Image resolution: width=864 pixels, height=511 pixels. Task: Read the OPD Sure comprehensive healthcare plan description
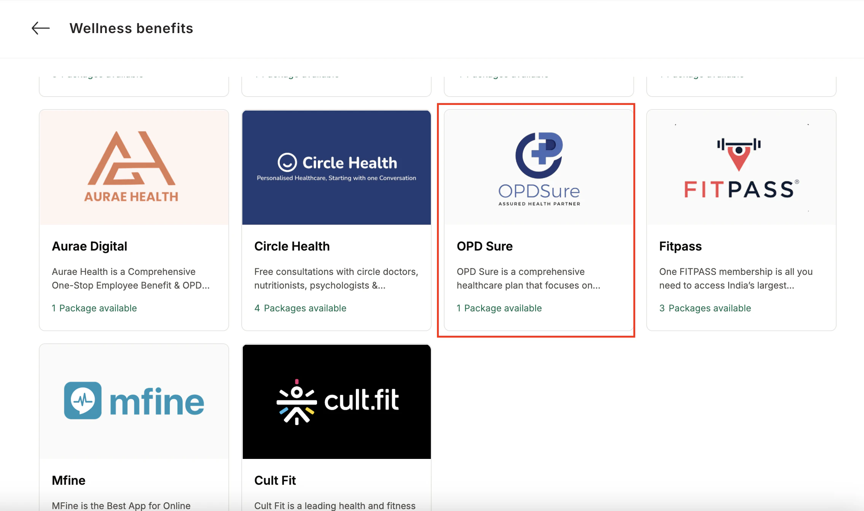pyautogui.click(x=528, y=278)
